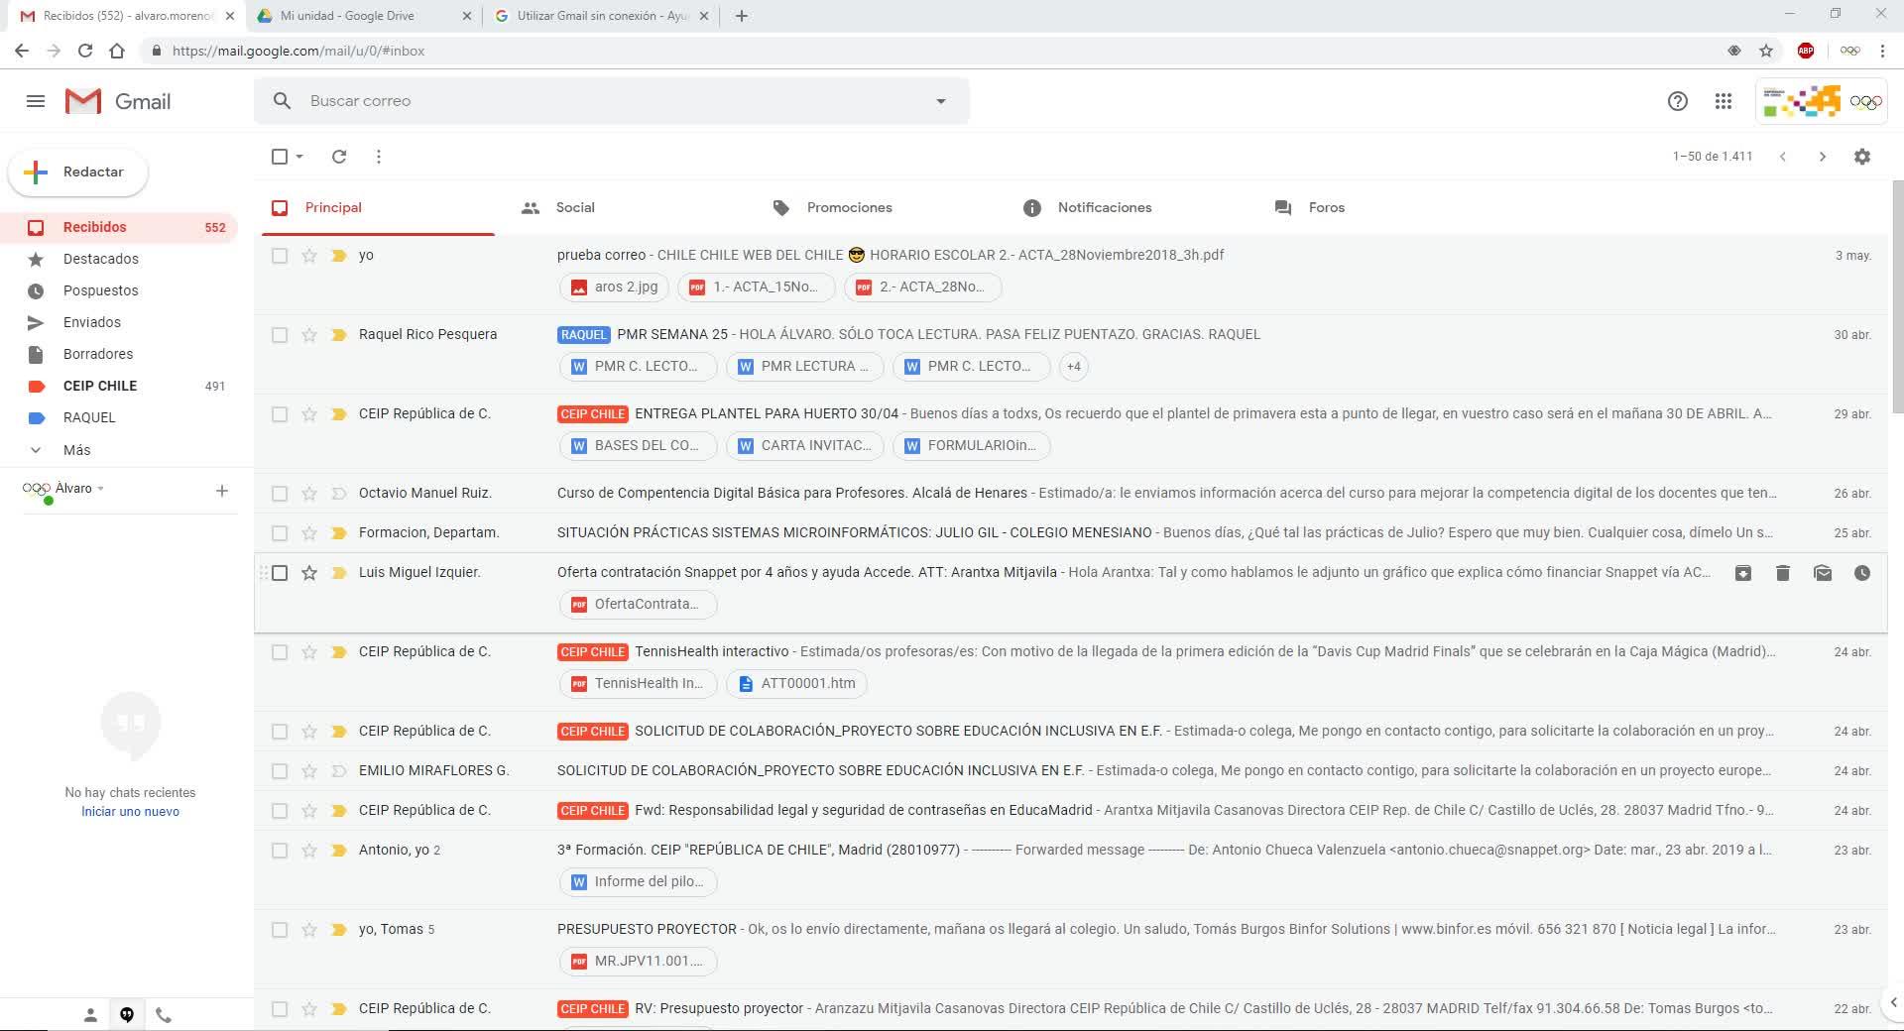Image resolution: width=1904 pixels, height=1031 pixels.
Task: Select the Octavio Manuel Ruiz email checkbox
Action: (280, 494)
